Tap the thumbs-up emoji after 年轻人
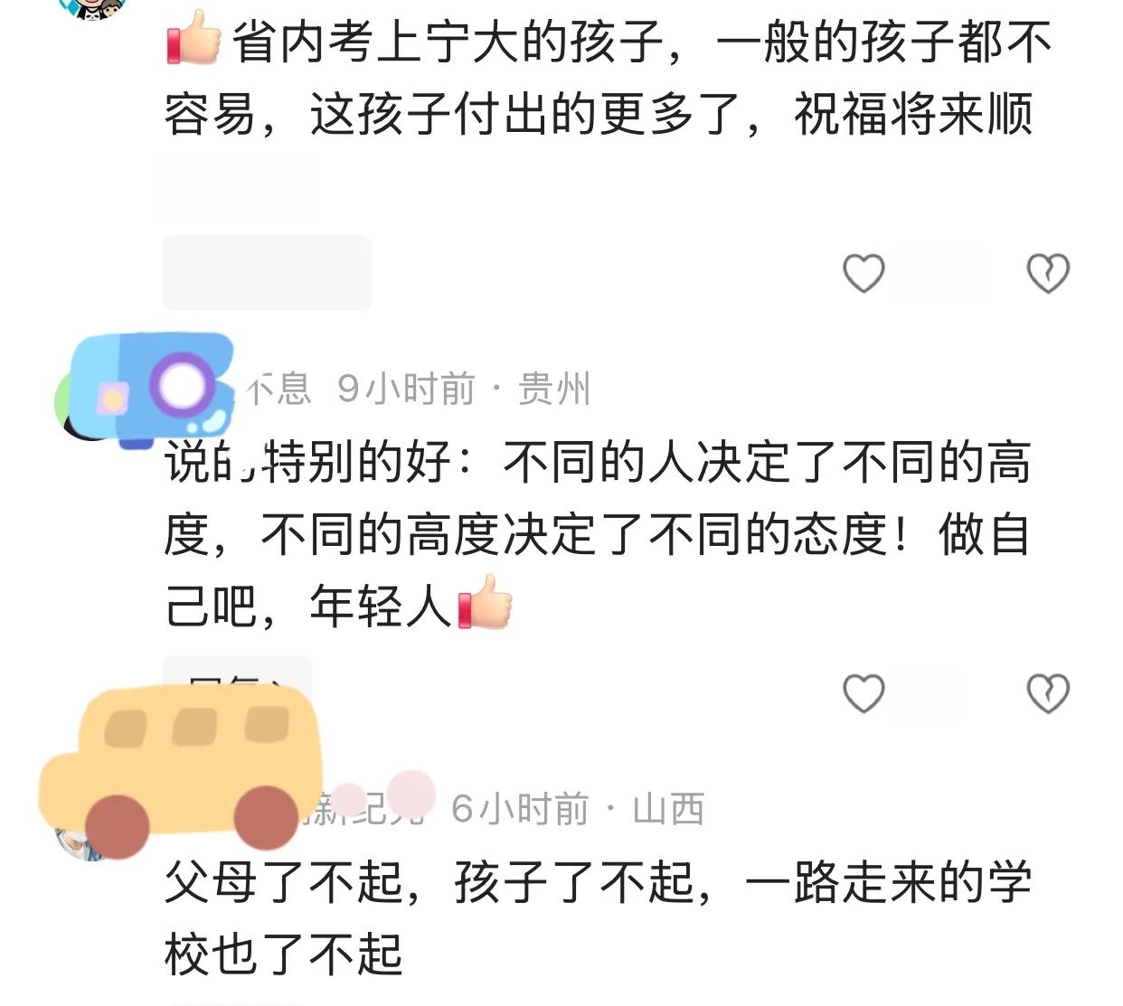 485,602
